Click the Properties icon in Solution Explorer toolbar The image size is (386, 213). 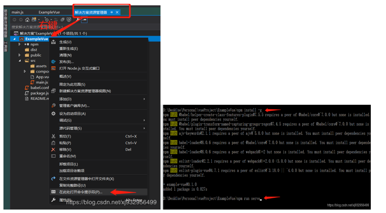tap(77, 19)
